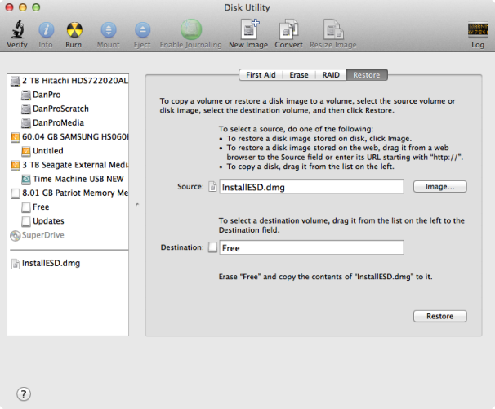Select the Free volume label in sidebar
This screenshot has height=409, width=495.
[41, 207]
